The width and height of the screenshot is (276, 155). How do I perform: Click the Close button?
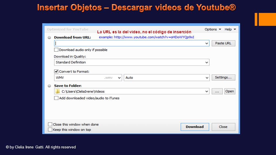tap(223, 127)
